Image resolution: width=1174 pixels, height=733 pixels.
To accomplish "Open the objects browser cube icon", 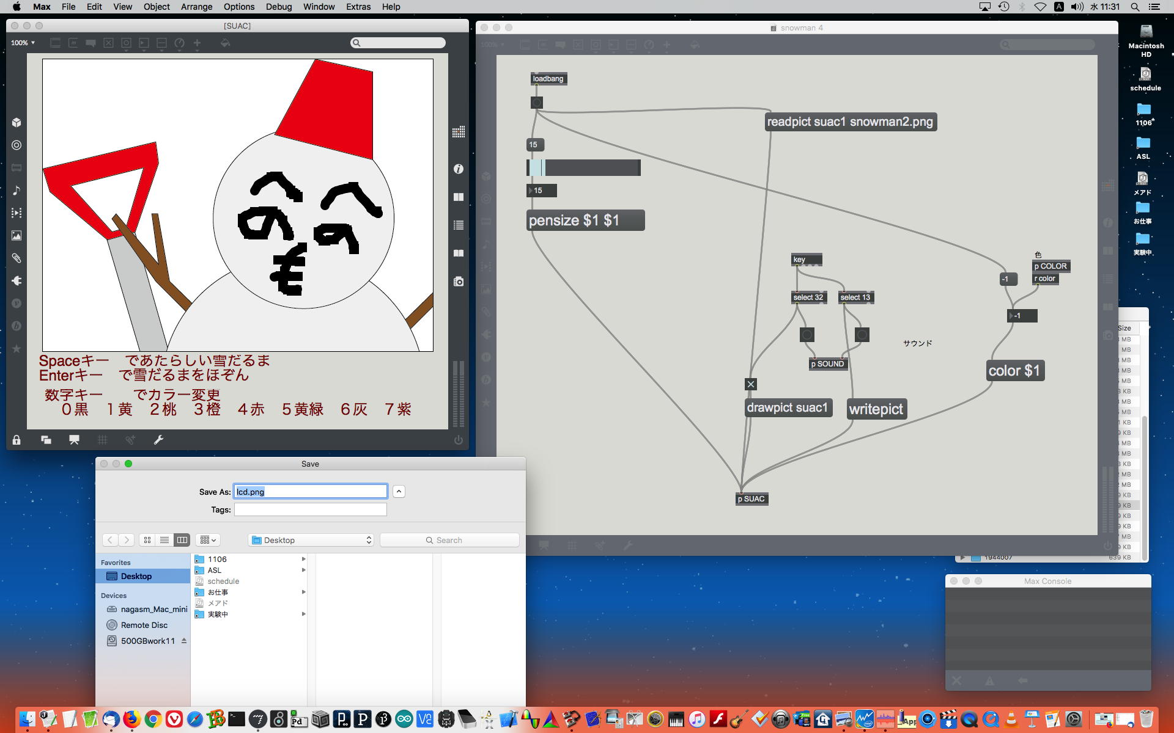I will coord(17,123).
